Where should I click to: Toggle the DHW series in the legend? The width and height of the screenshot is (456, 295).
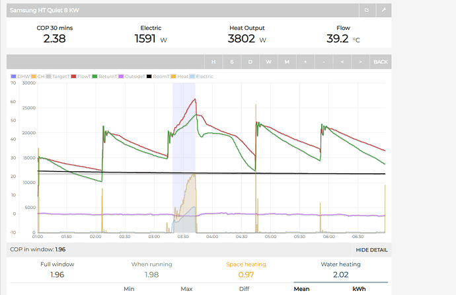[x=21, y=77]
